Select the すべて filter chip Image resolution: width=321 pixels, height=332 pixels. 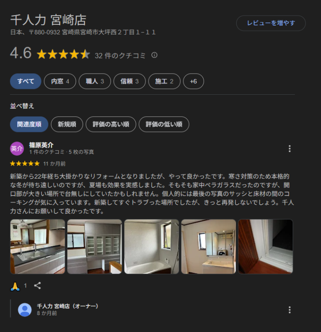click(x=26, y=82)
